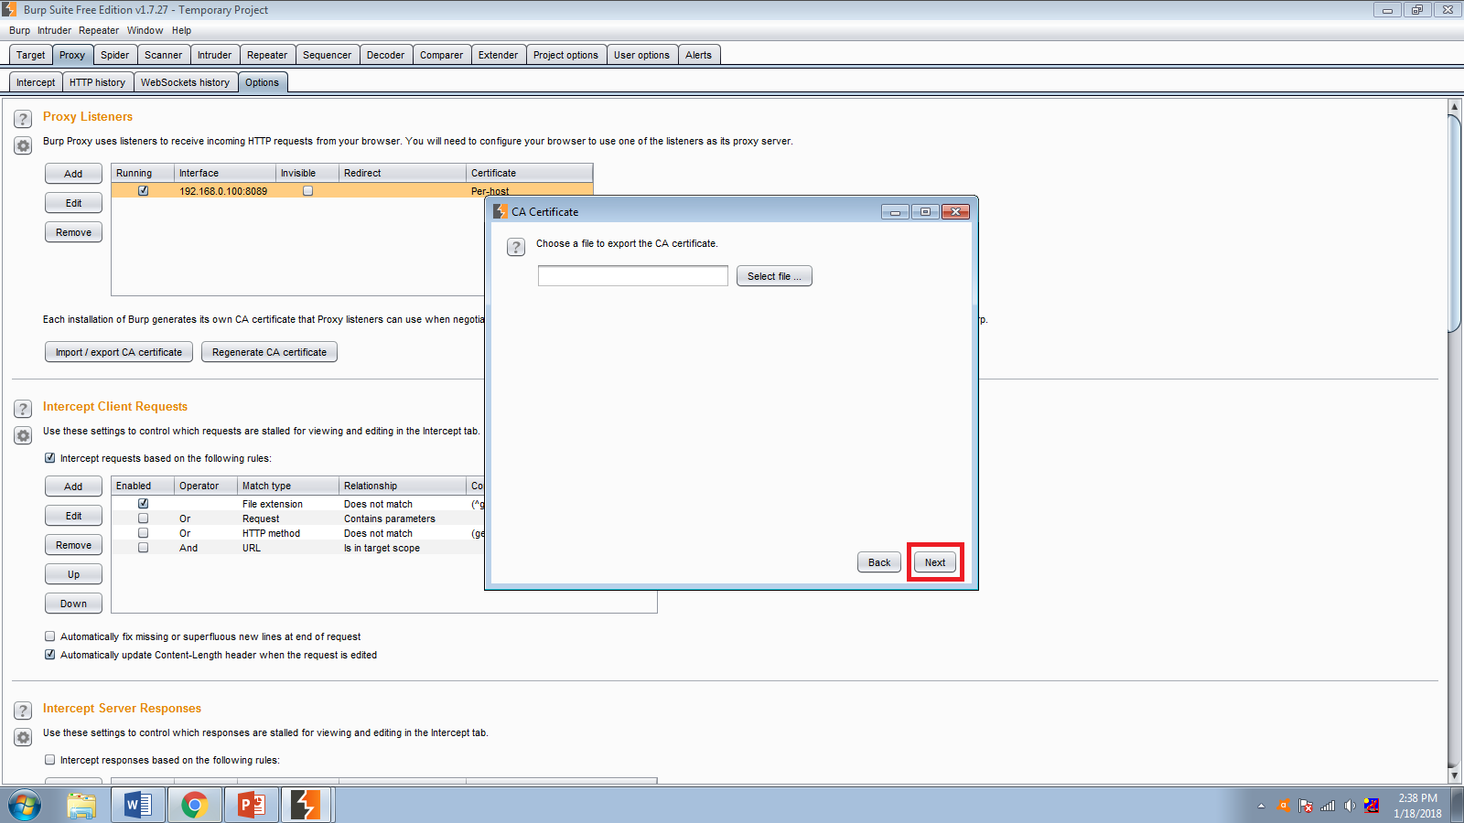Viewport: 1464px width, 823px height.
Task: Open the Windows Start menu
Action: [x=25, y=806]
